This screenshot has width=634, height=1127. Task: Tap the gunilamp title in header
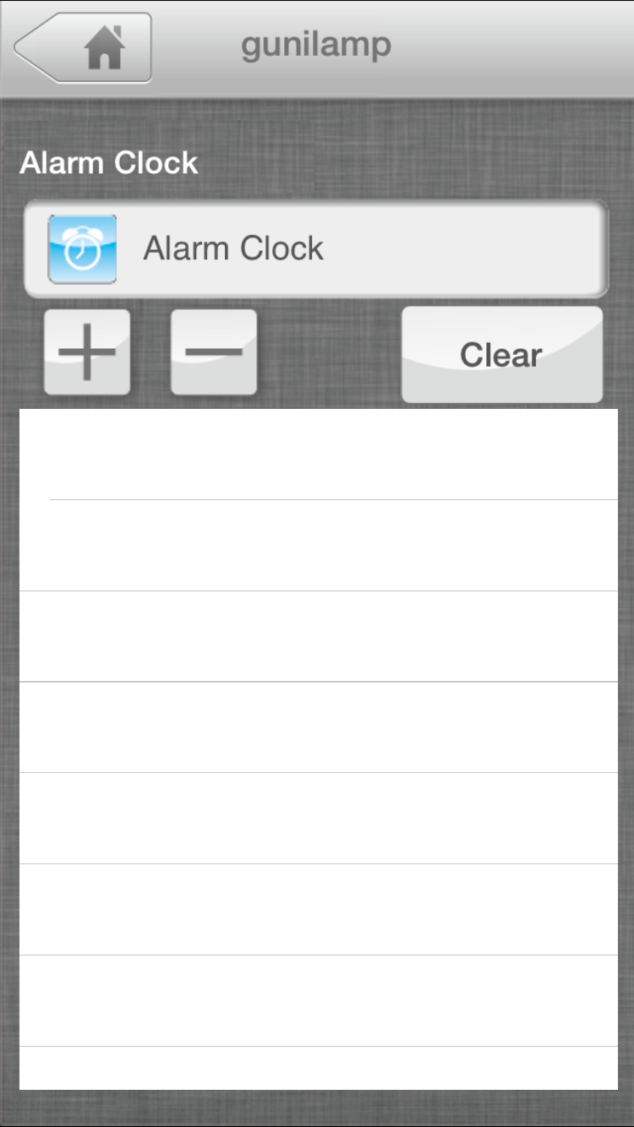pyautogui.click(x=316, y=45)
